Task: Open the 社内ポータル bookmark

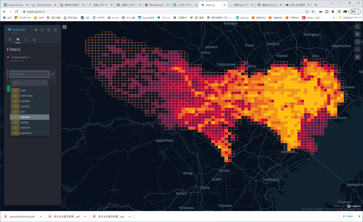Action: 23,18
